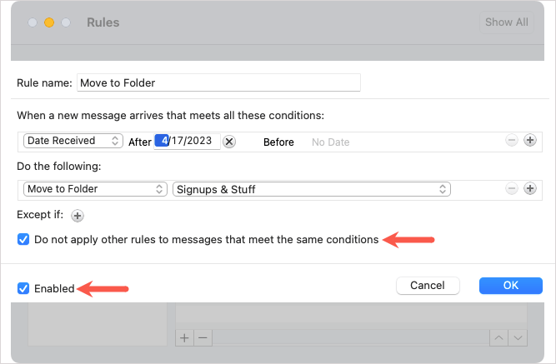Viewport: 556px width, 364px height.
Task: Click the Before No Date field
Action: (x=331, y=142)
